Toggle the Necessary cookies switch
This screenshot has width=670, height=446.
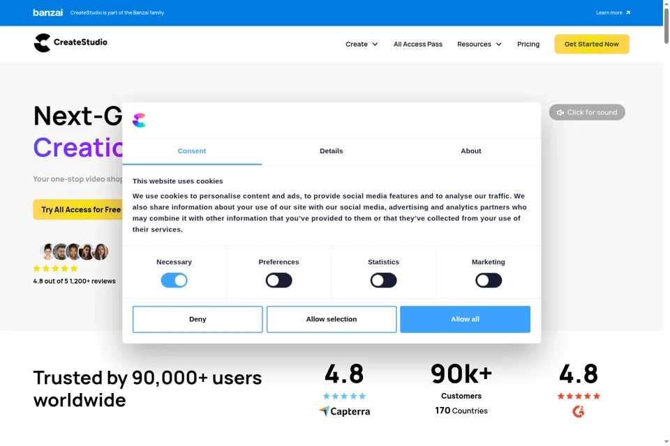tap(174, 280)
